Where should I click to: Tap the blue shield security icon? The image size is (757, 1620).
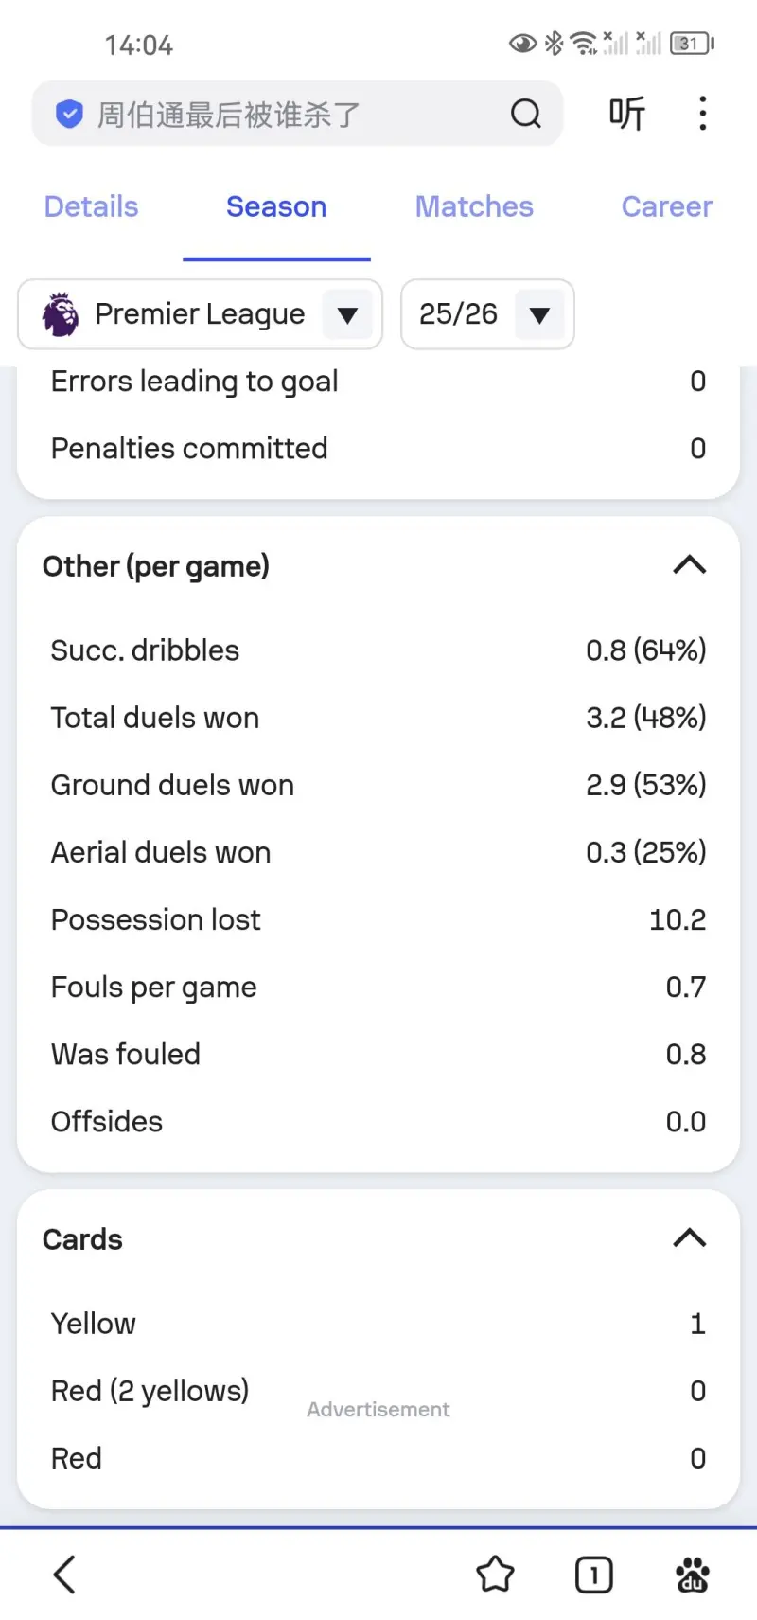69,115
